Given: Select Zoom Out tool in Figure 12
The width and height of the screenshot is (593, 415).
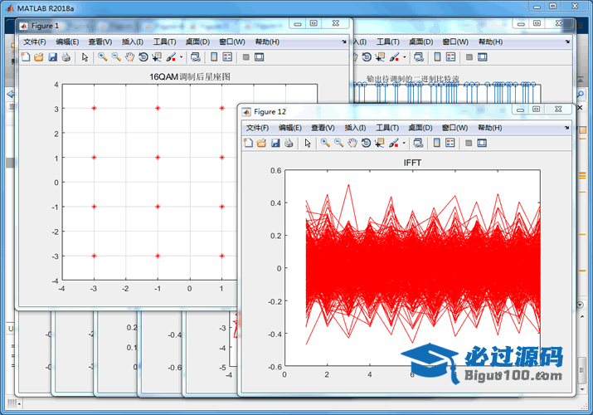Looking at the screenshot, I should (x=339, y=143).
